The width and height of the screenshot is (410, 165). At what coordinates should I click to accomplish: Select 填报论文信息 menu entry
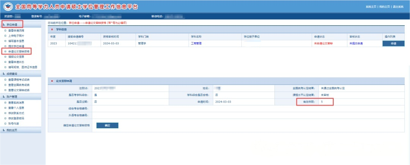click(16, 56)
